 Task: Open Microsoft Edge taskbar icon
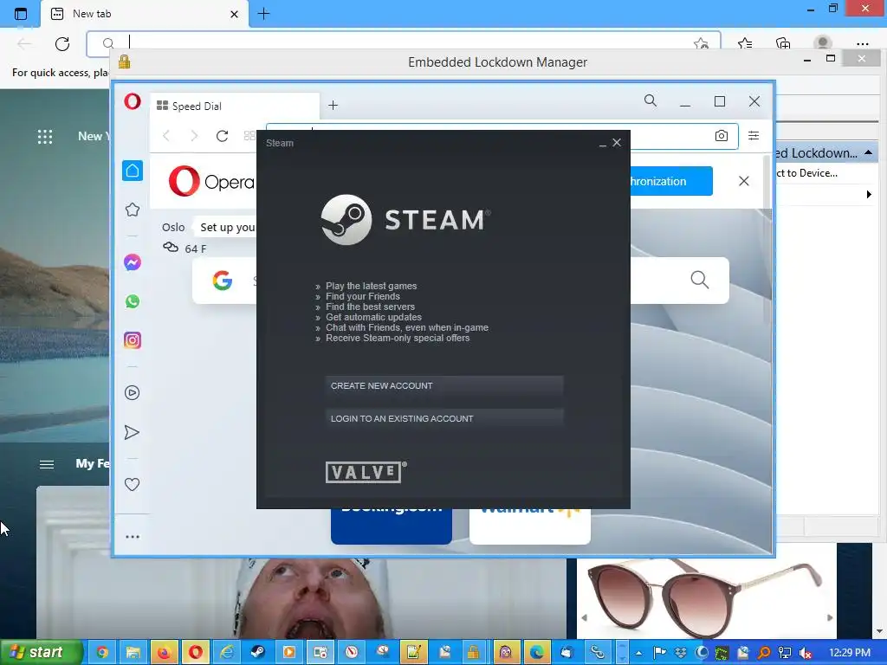pyautogui.click(x=536, y=653)
